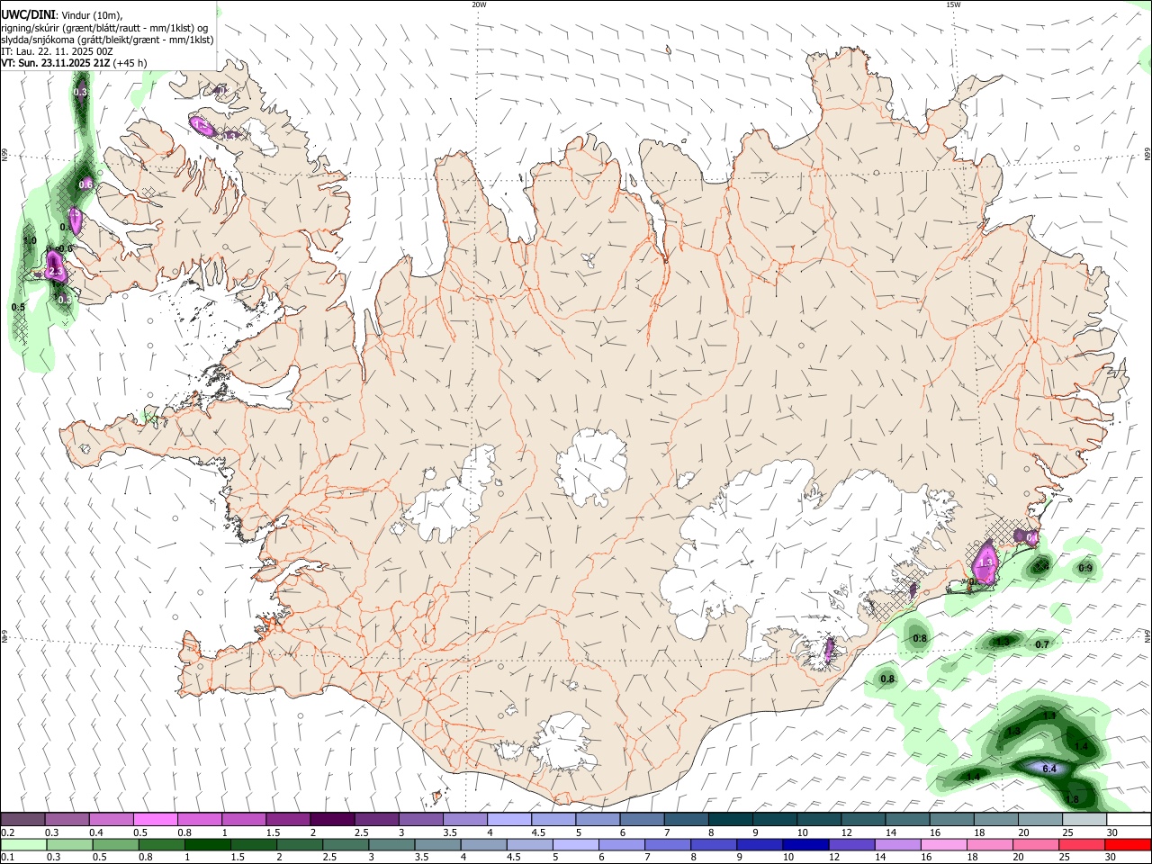Pick the red 30 mm rain swatch
This screenshot has width=1152, height=864.
click(x=1128, y=844)
